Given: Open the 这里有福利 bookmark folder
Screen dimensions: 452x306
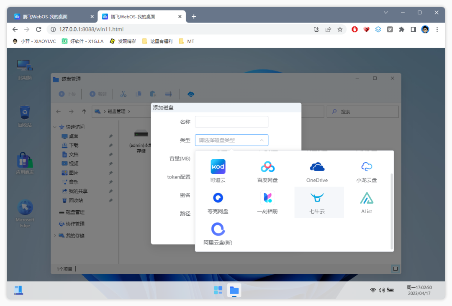Looking at the screenshot, I should pyautogui.click(x=157, y=41).
